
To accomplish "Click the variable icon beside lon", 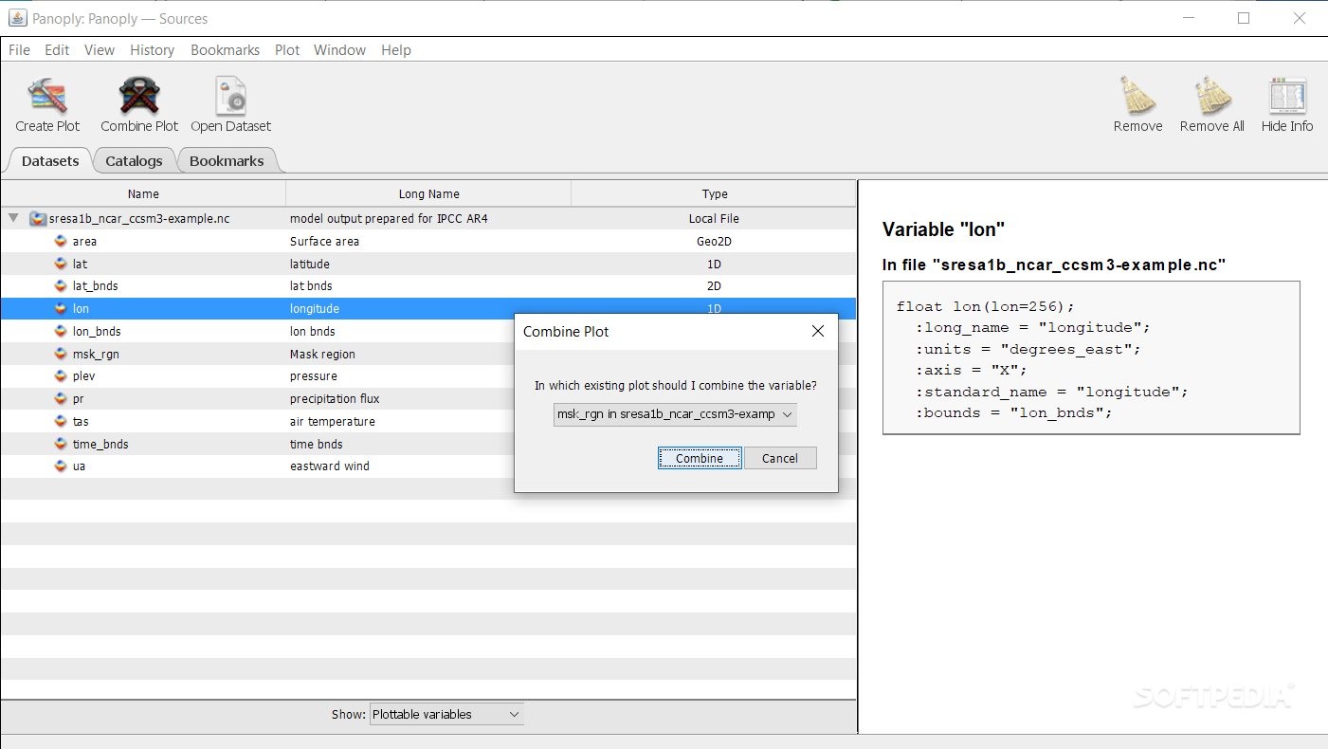I will (x=61, y=308).
